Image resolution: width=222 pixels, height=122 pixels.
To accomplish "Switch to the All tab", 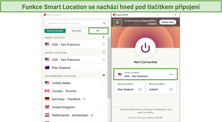I will 98,31.
